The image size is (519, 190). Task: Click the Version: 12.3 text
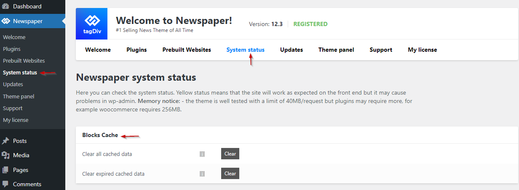click(x=266, y=24)
